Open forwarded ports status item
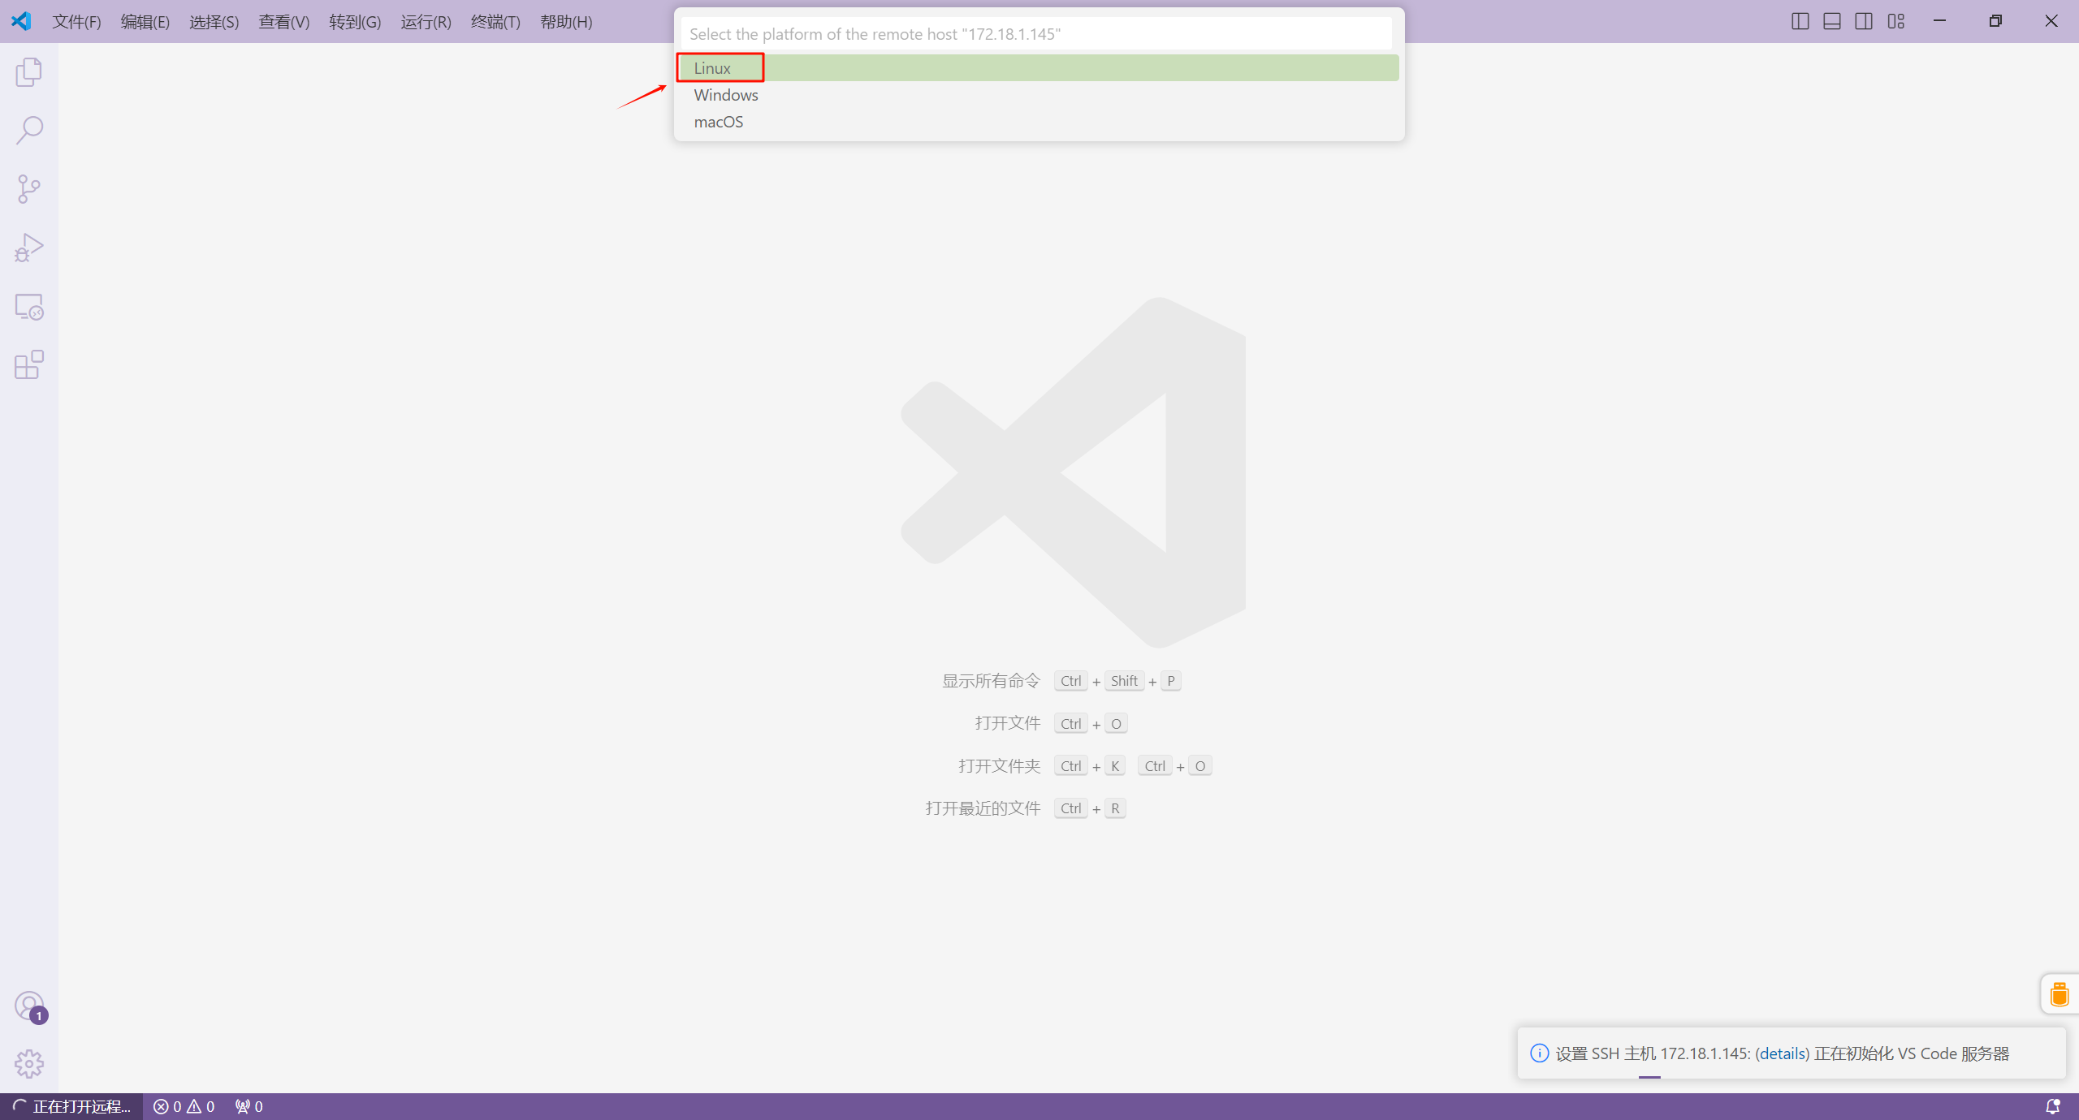This screenshot has height=1120, width=2079. (249, 1106)
